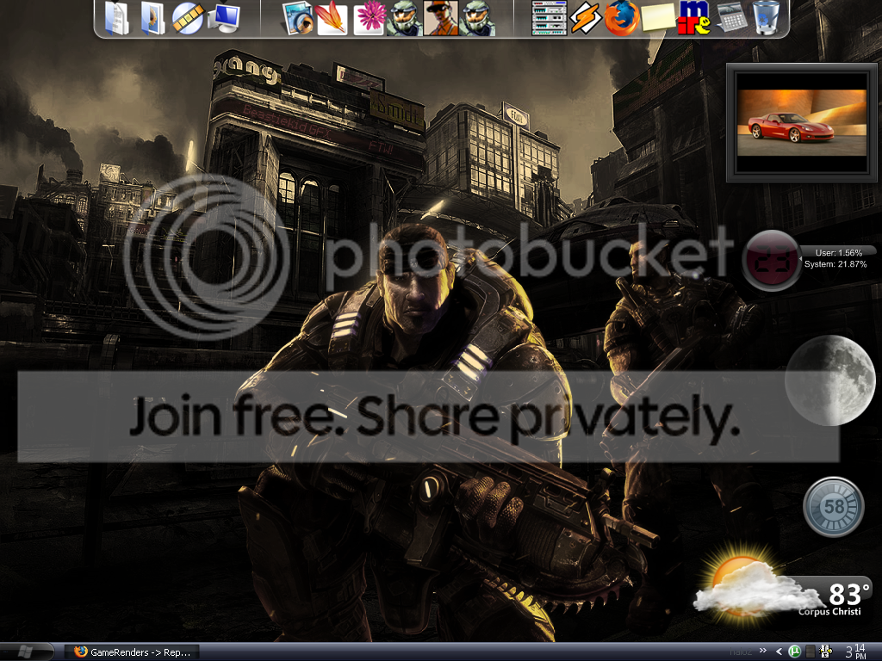
Task: Click the dark gray tray icon
Action: 810,652
